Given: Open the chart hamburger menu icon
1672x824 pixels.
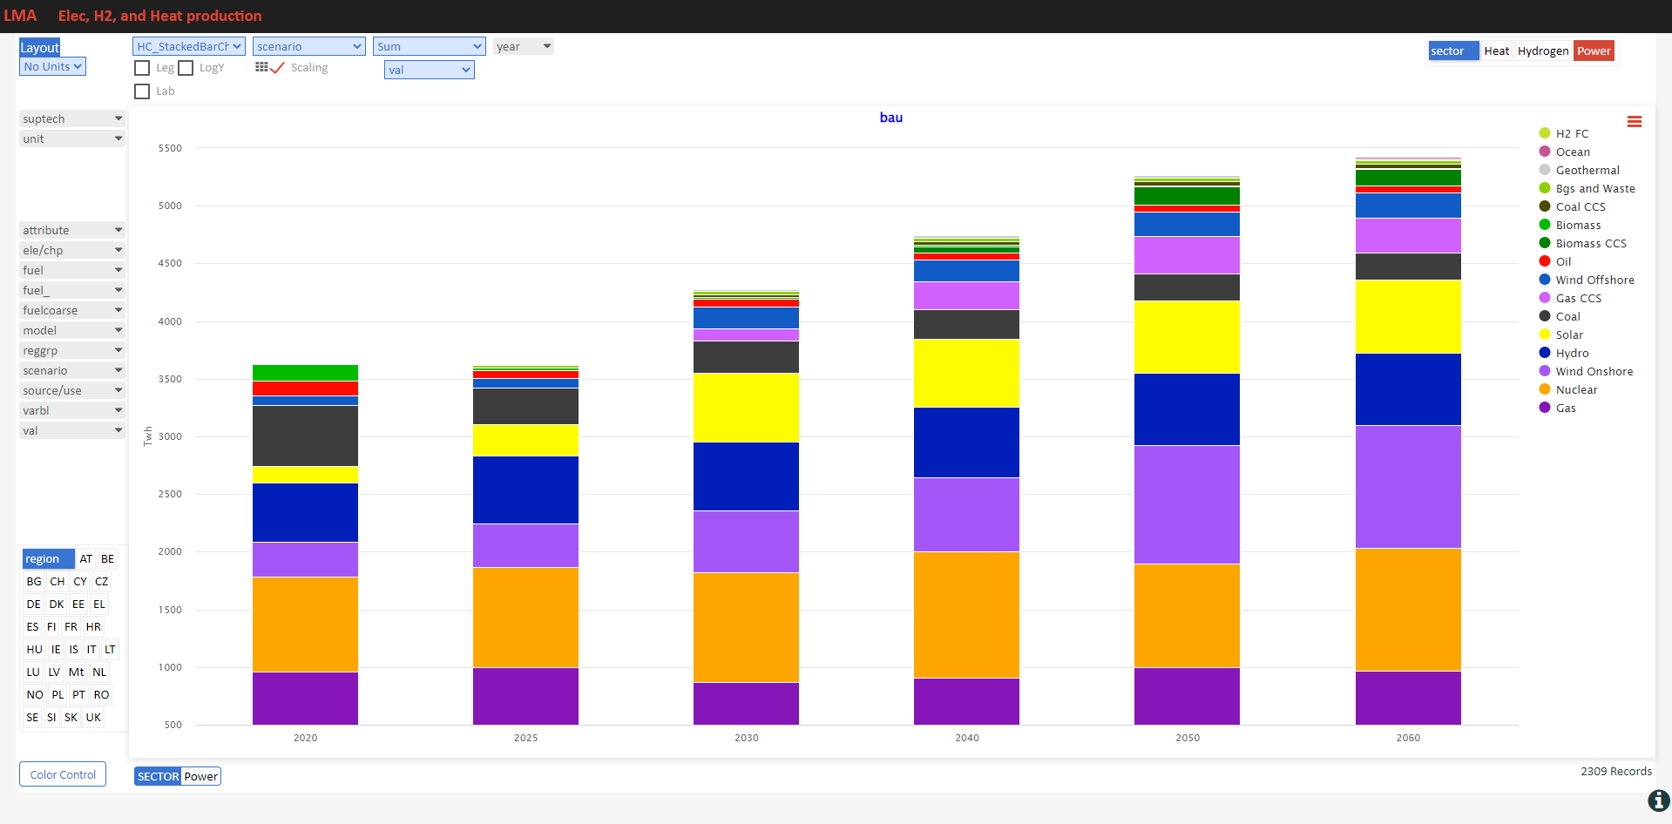Looking at the screenshot, I should point(1635,122).
